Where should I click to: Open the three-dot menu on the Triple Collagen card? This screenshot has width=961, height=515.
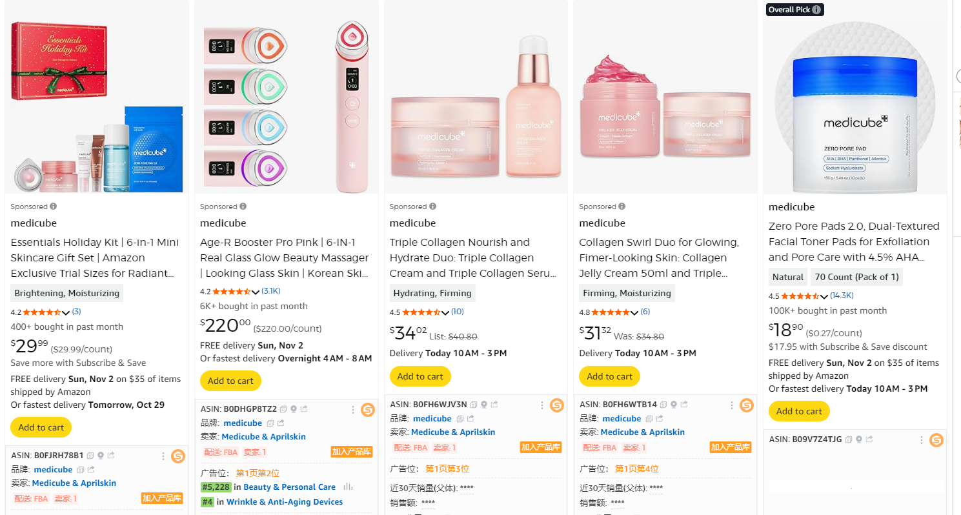(x=541, y=405)
